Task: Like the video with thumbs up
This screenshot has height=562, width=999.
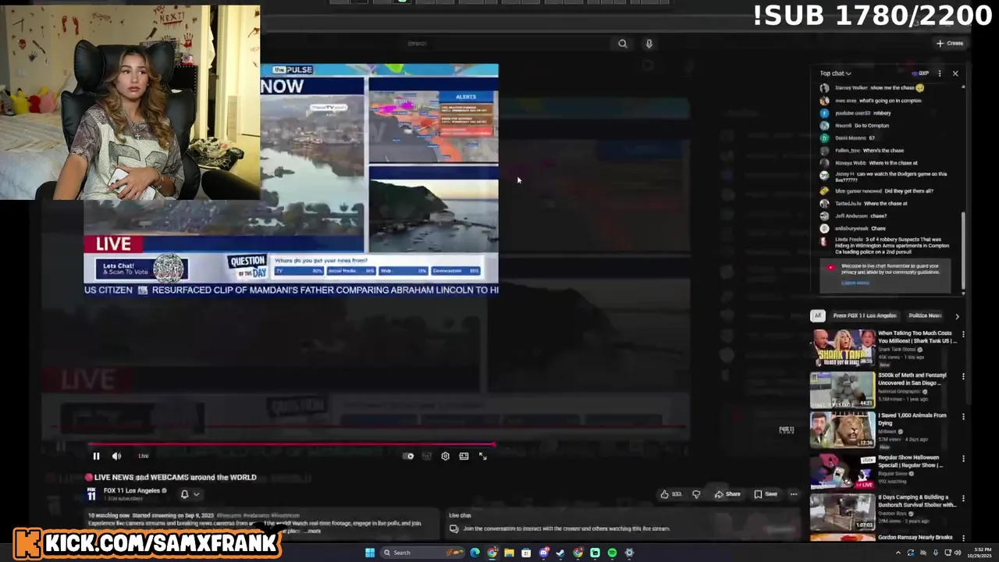Action: pyautogui.click(x=670, y=494)
